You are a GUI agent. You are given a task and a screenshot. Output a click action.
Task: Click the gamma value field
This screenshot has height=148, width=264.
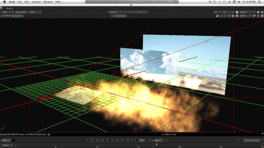[120, 16]
